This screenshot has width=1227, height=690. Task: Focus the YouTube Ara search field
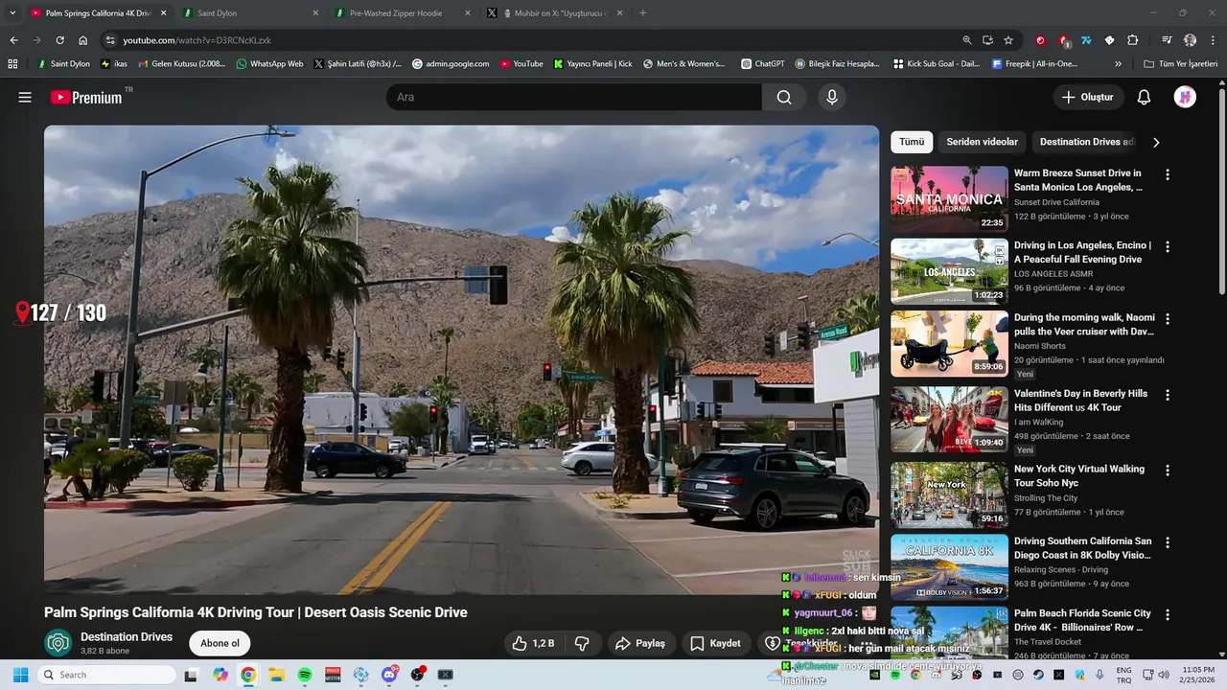(x=574, y=97)
